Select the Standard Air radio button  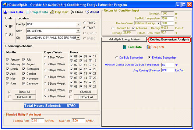click(x=113, y=28)
